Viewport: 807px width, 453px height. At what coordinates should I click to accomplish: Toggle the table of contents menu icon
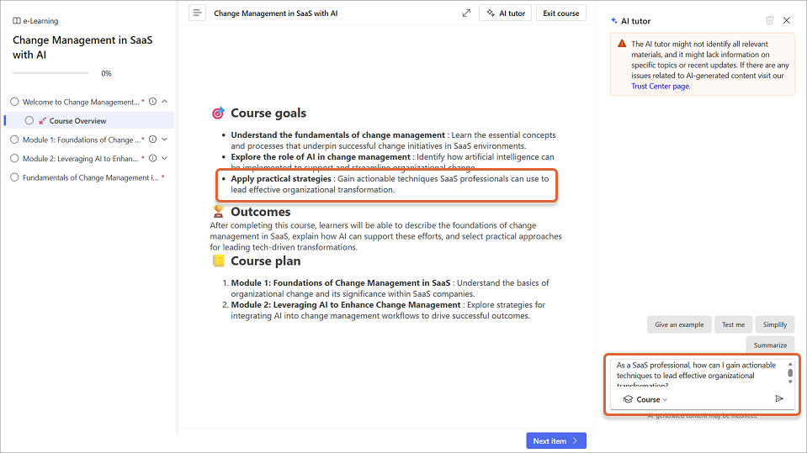[x=197, y=13]
